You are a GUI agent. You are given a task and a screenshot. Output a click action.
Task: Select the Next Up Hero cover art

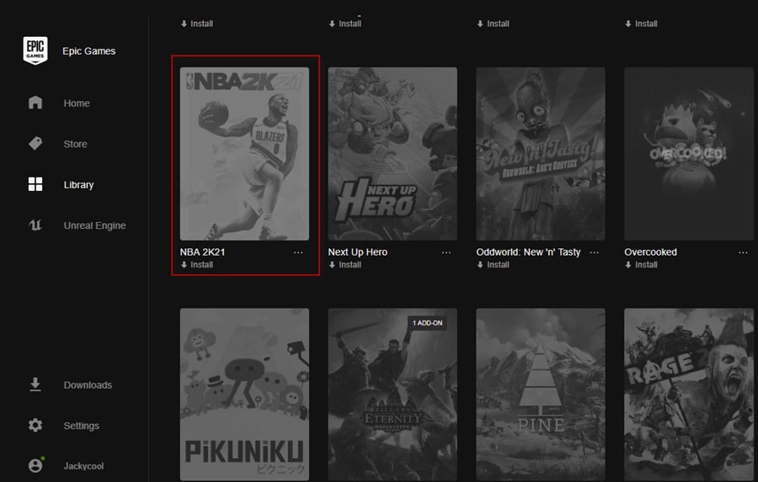392,154
